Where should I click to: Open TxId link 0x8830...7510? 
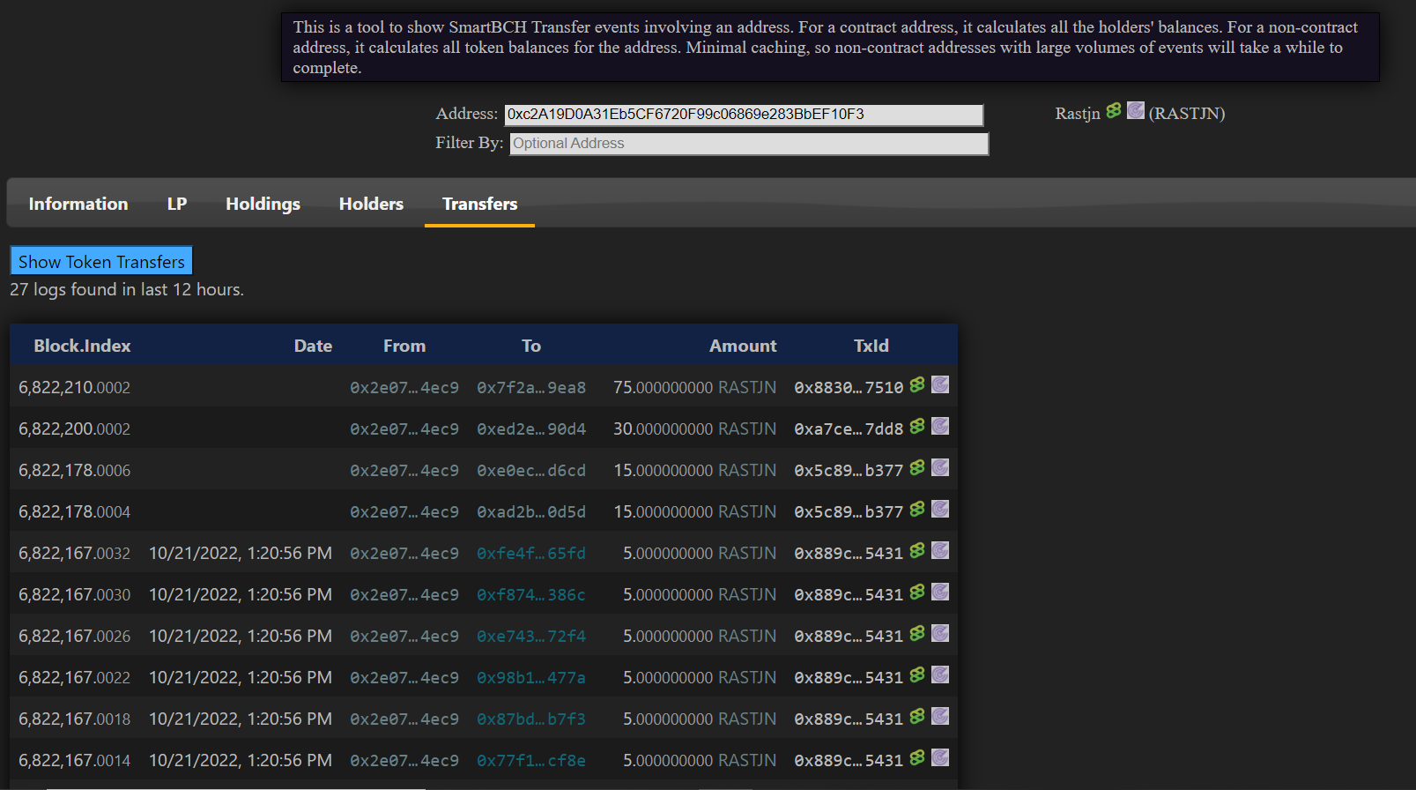pyautogui.click(x=849, y=387)
